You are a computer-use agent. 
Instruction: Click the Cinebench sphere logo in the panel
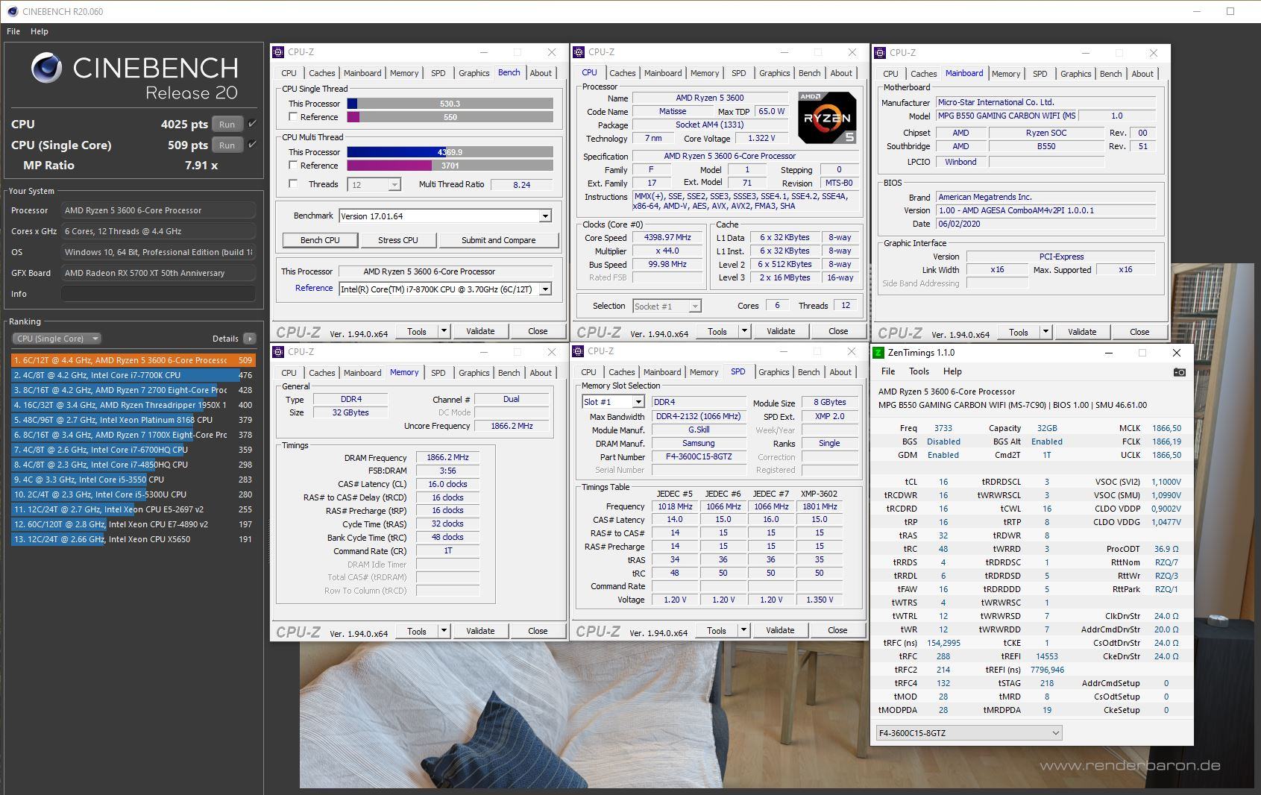point(46,69)
